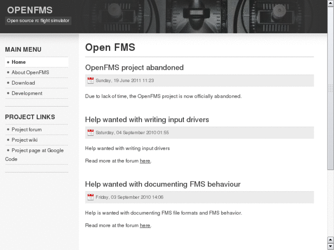This screenshot has width=334, height=250.
Task: Open 'OpenFMS project abandoned' article heading
Action: [134, 67]
